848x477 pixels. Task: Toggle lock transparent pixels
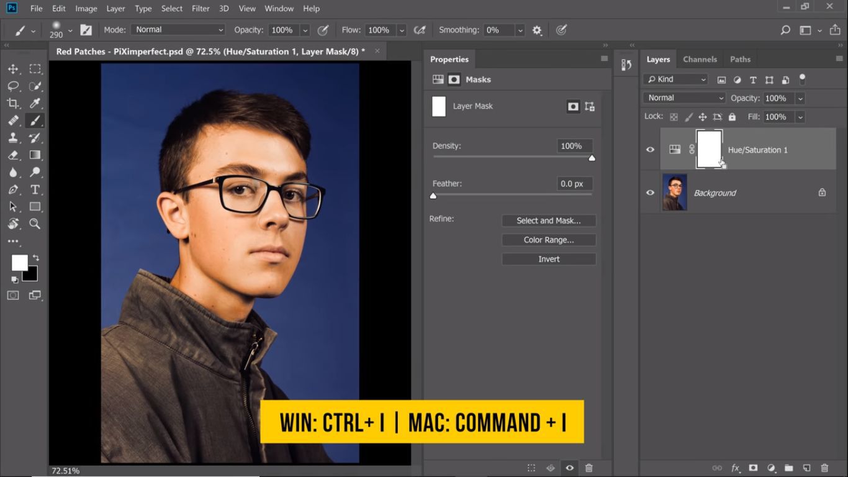click(674, 117)
